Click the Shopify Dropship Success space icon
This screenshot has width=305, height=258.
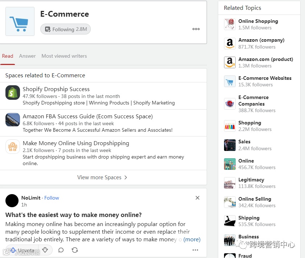[13, 93]
